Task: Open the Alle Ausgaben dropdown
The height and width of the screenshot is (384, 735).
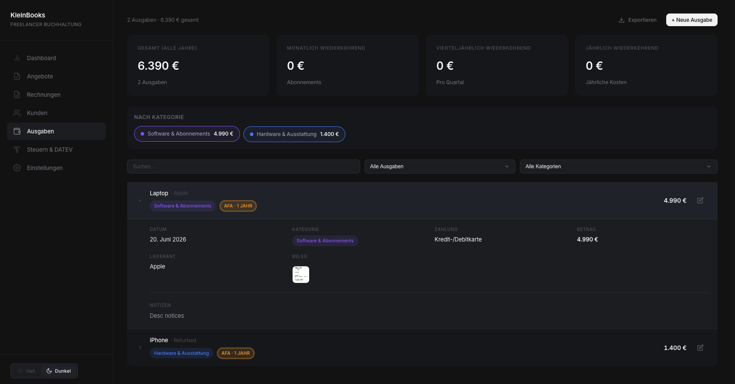Action: coord(440,167)
